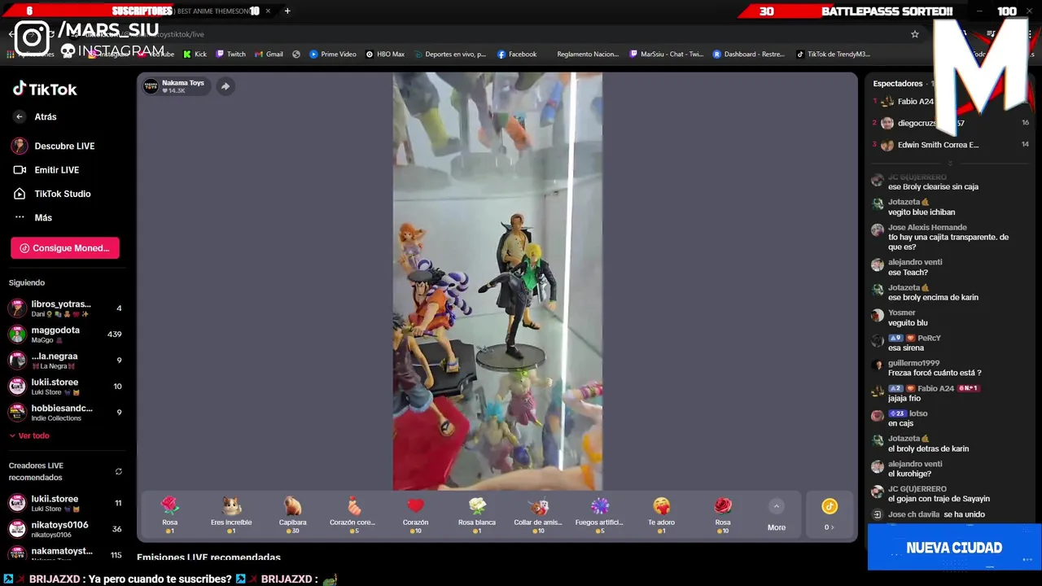Expand the Siguiendo list via Ver todo
The height and width of the screenshot is (586, 1042).
[x=29, y=435]
